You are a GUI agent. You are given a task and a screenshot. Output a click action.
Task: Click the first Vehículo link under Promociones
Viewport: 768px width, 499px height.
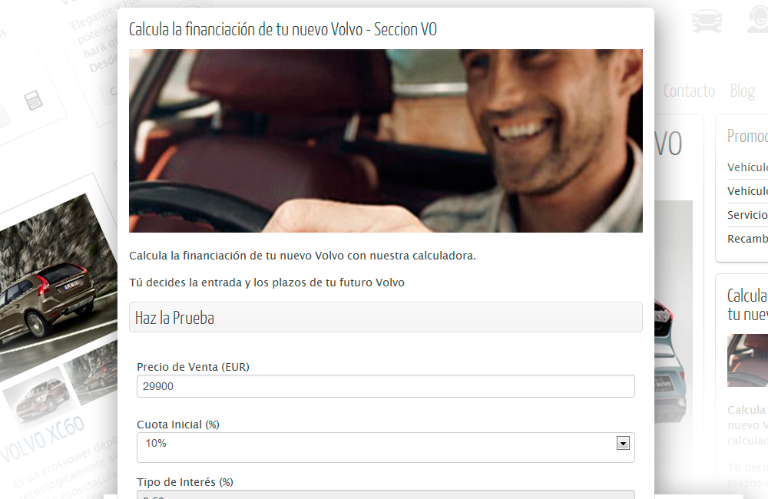(x=747, y=167)
